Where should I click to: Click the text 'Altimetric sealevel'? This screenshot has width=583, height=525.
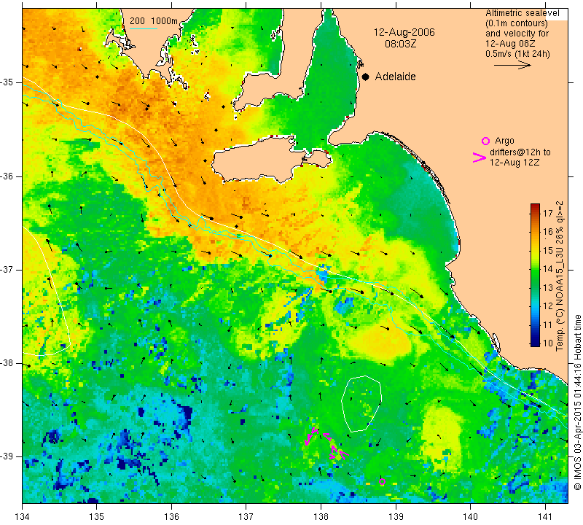pyautogui.click(x=522, y=13)
